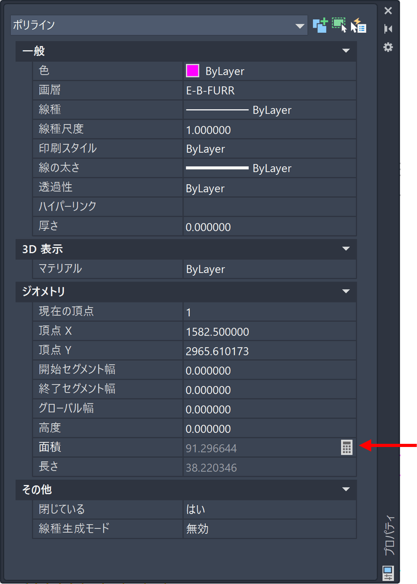
Task: Collapse the 一般 section
Action: pos(346,51)
